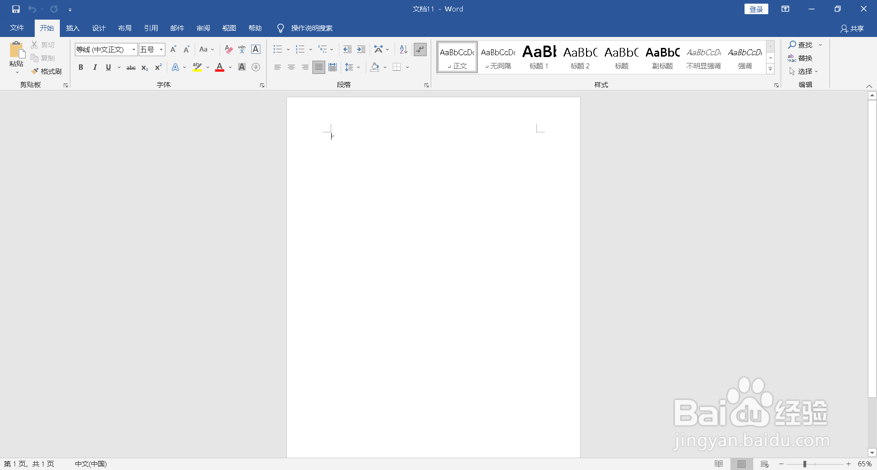The height and width of the screenshot is (470, 877).
Task: Open the Font dialog launcher
Action: coord(262,85)
